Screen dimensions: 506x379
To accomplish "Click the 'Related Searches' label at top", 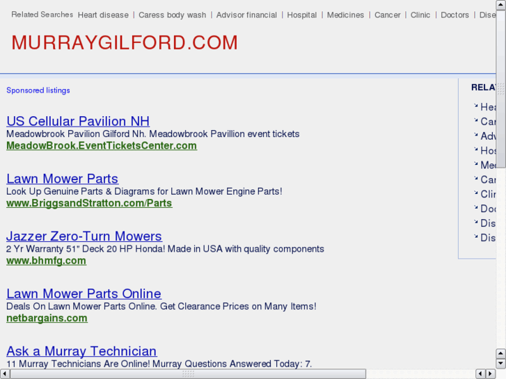I will tap(42, 15).
